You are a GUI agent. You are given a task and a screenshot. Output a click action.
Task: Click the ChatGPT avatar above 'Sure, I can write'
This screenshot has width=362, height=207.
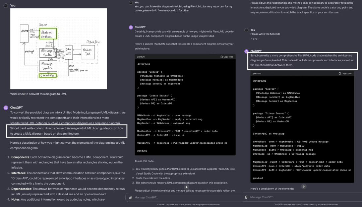246,51
